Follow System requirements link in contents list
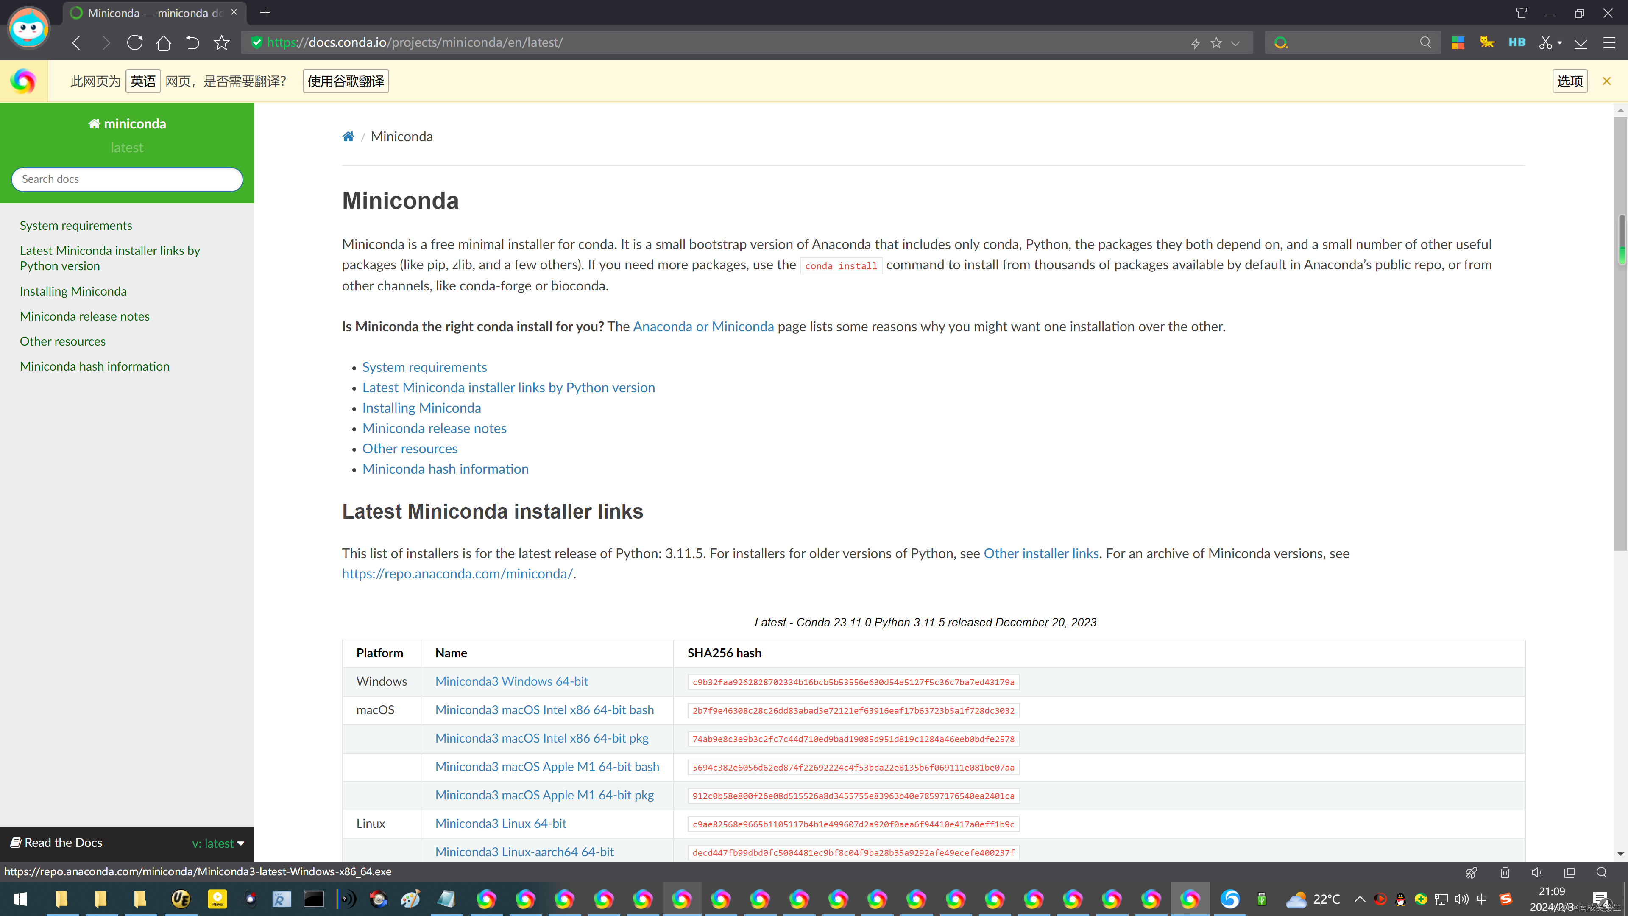Viewport: 1628px width, 916px height. pos(425,367)
